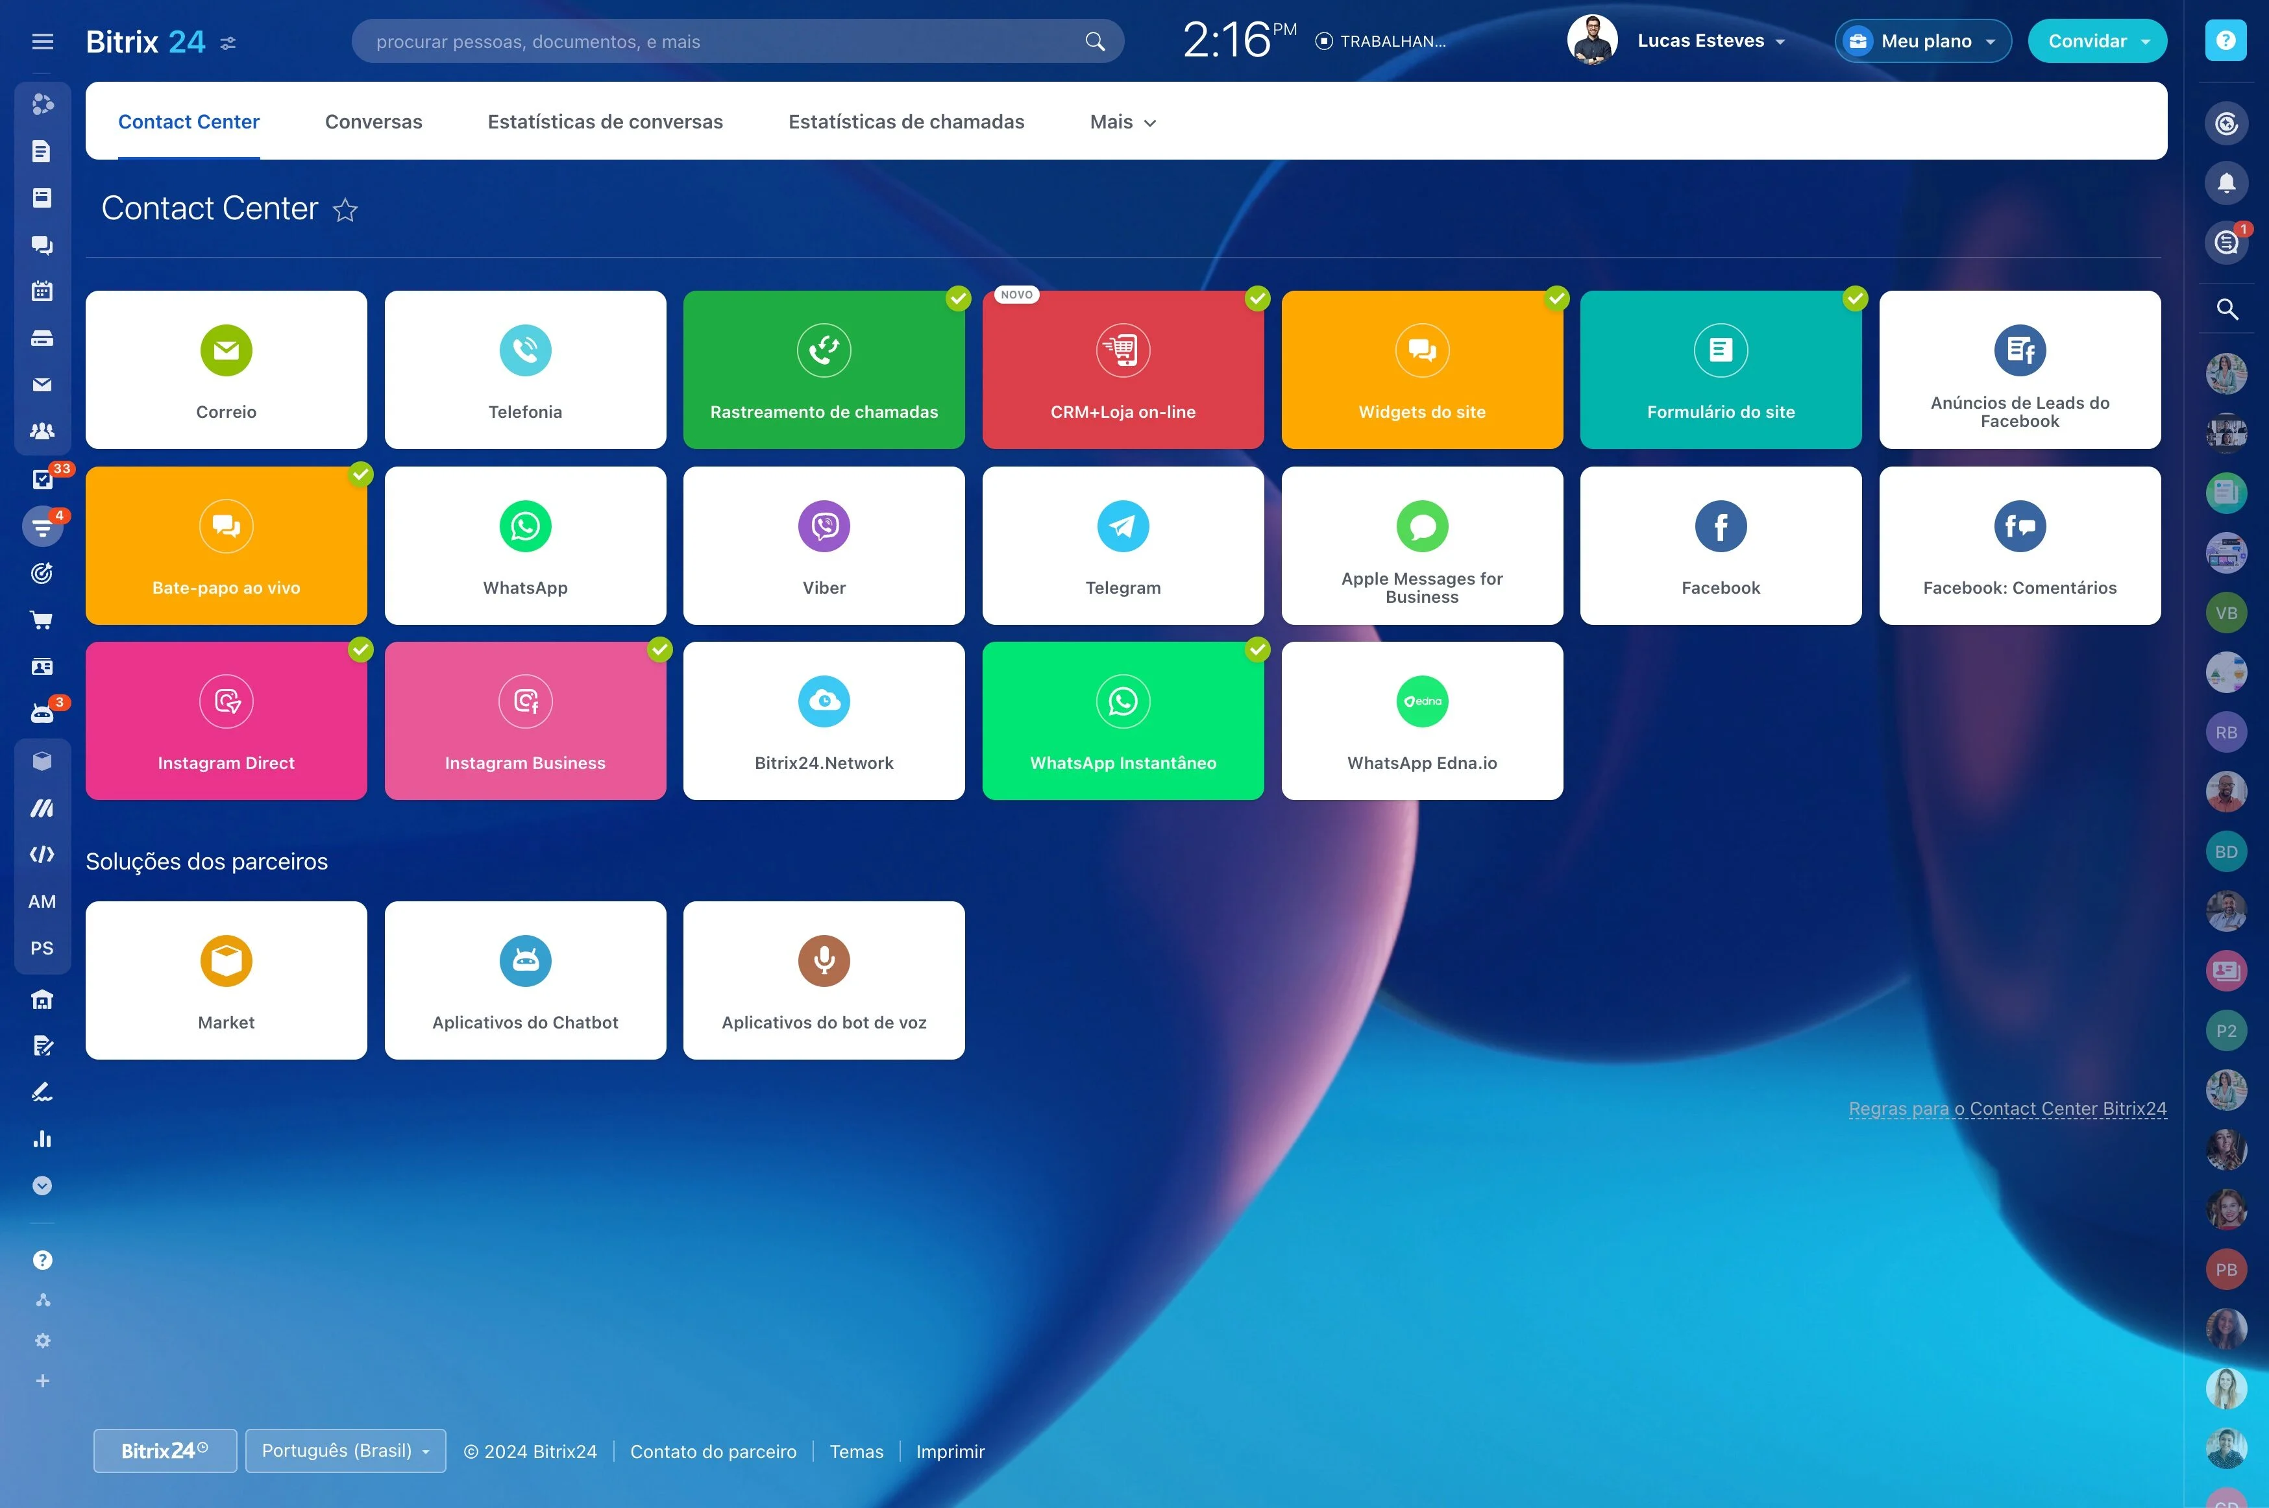Click the Imprimir footer link

(950, 1452)
